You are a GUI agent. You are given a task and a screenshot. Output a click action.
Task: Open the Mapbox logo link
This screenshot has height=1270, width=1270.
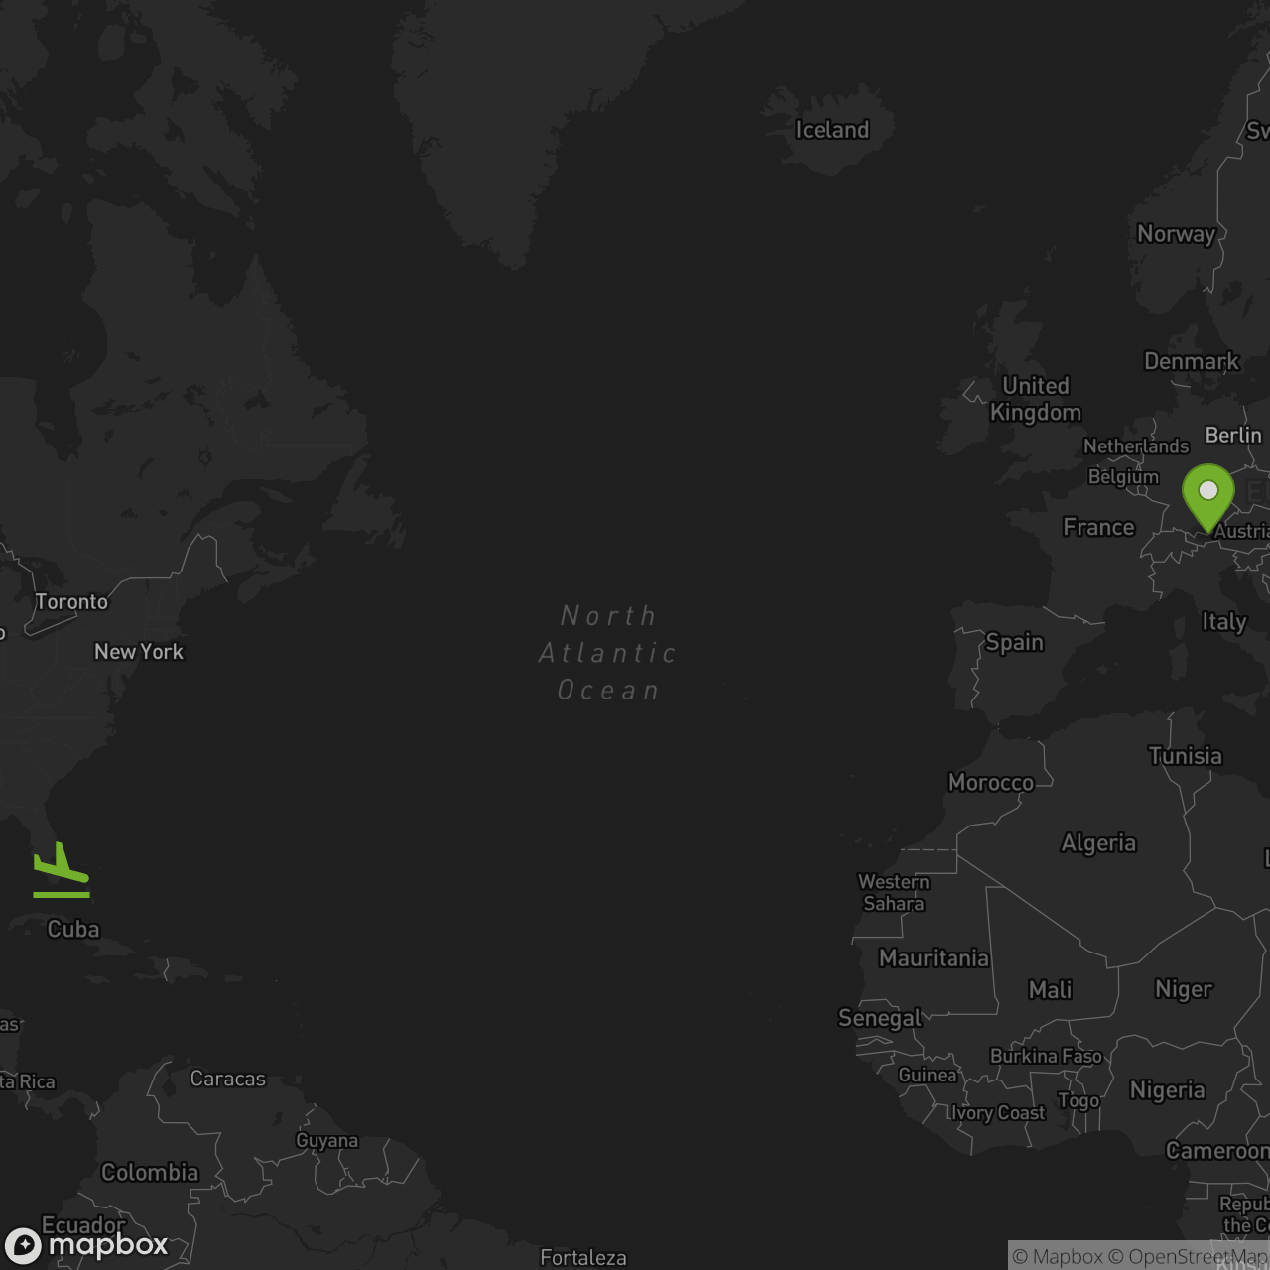[86, 1244]
